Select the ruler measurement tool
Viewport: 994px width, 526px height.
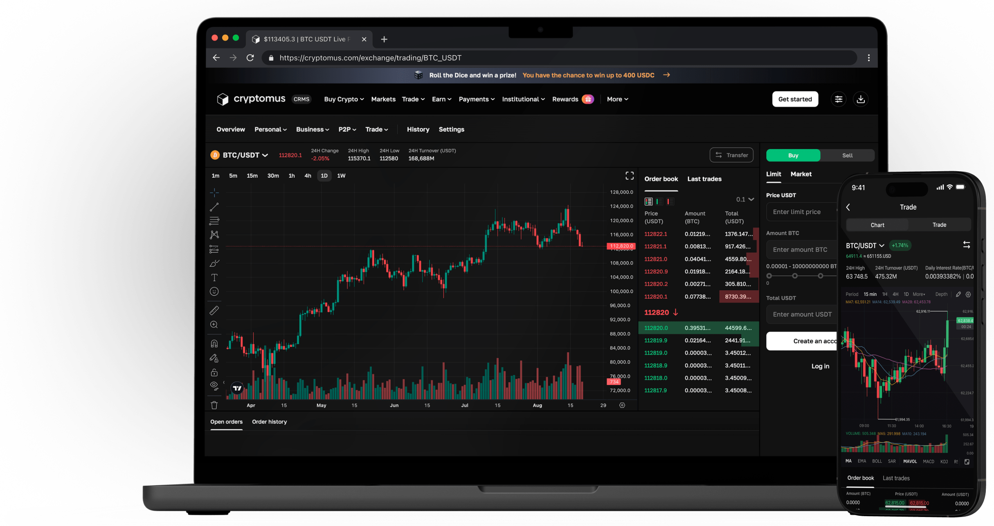214,310
